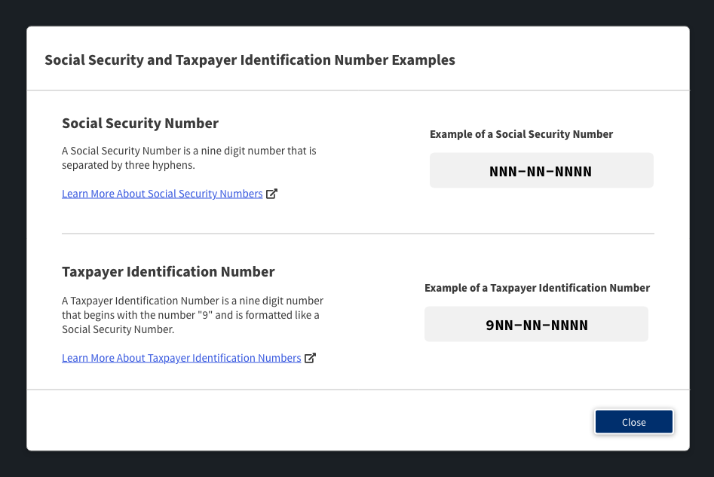The height and width of the screenshot is (477, 714).
Task: Click the quoted "9" in Taxpayer description
Action: click(x=206, y=315)
